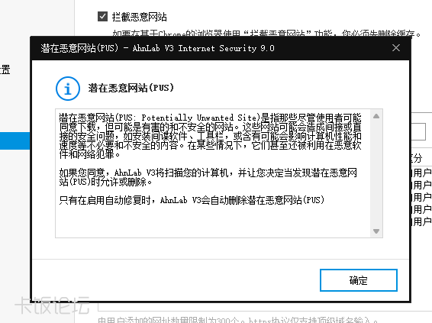Viewport: 432px width, 323px height.
Task: Click the blue information icon
Action: coord(68,89)
